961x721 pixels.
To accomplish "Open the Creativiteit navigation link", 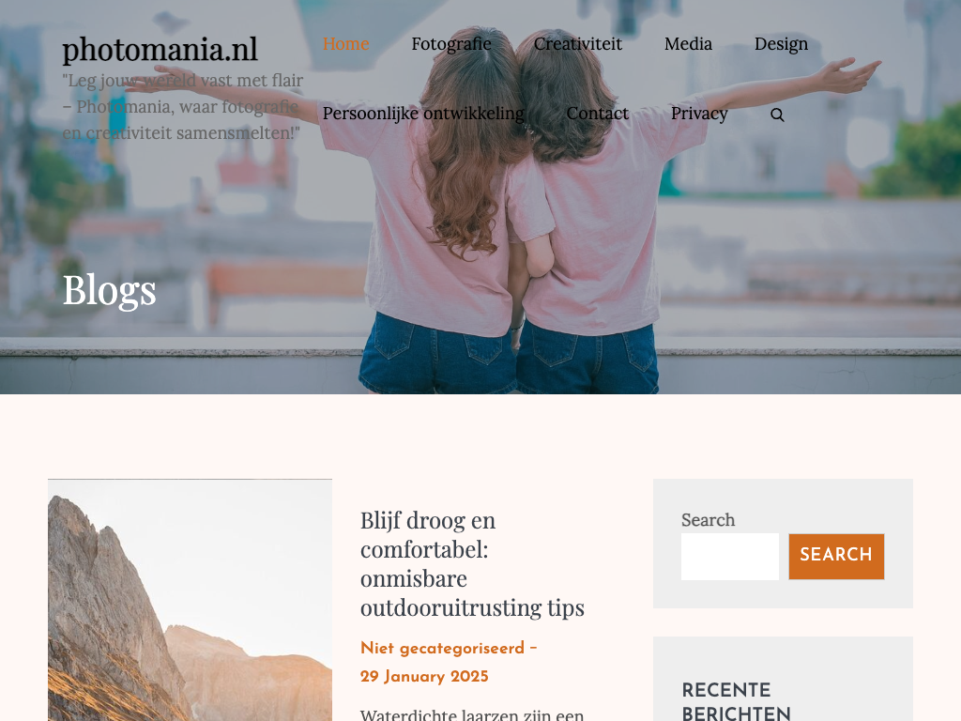I will pyautogui.click(x=577, y=44).
